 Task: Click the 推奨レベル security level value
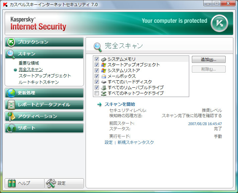[x=212, y=110]
